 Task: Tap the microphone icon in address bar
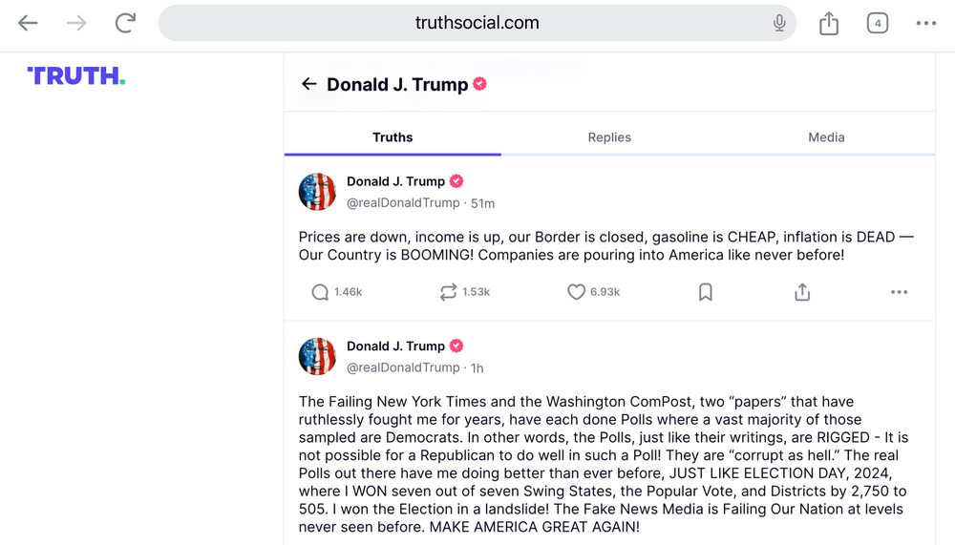[779, 24]
